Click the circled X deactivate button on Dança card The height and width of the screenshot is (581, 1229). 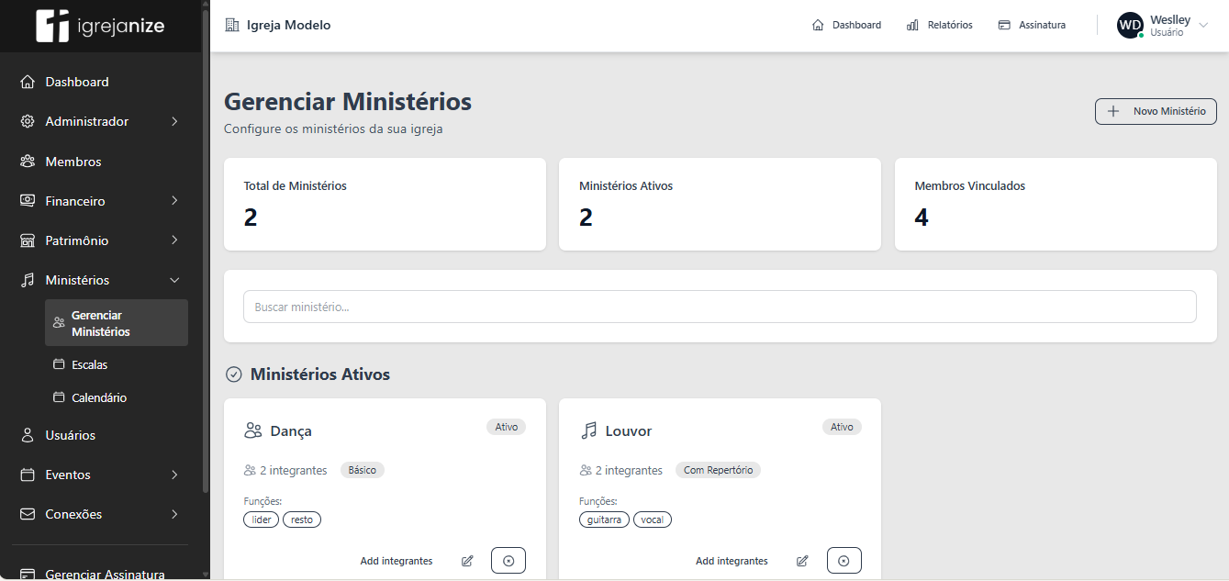click(x=508, y=561)
